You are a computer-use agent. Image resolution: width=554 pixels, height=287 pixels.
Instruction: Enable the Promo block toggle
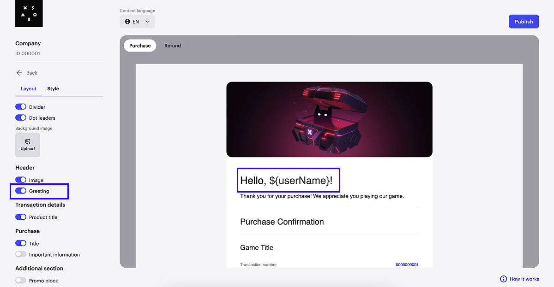[x=21, y=281]
